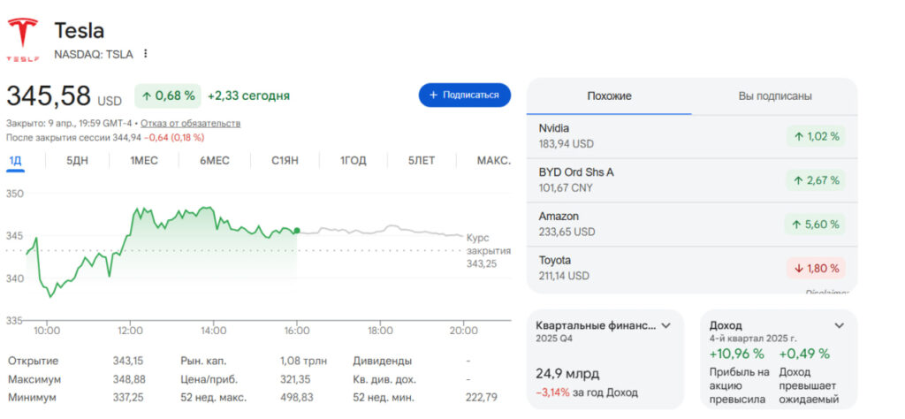Open the three-dot menu next to NASDAQ: TSLA
This screenshot has height=419, width=905.
tap(146, 54)
